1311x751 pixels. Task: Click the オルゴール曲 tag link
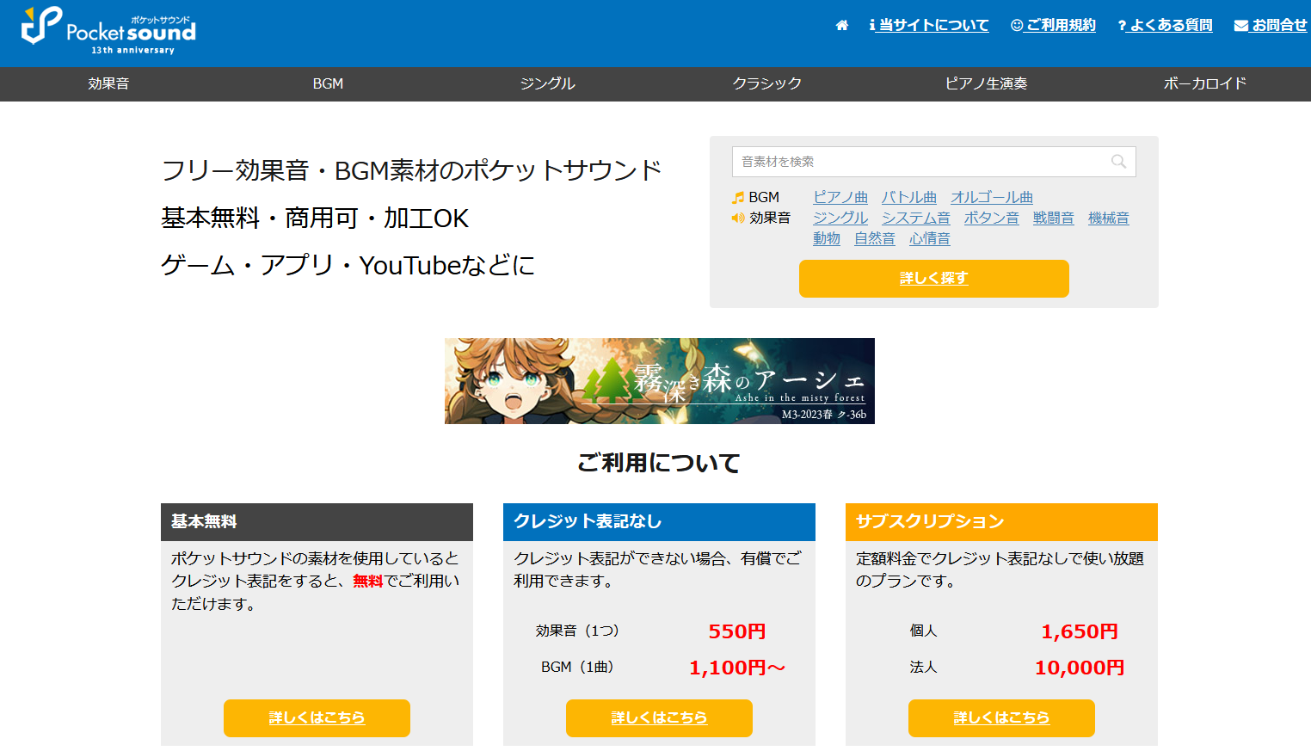click(x=991, y=198)
